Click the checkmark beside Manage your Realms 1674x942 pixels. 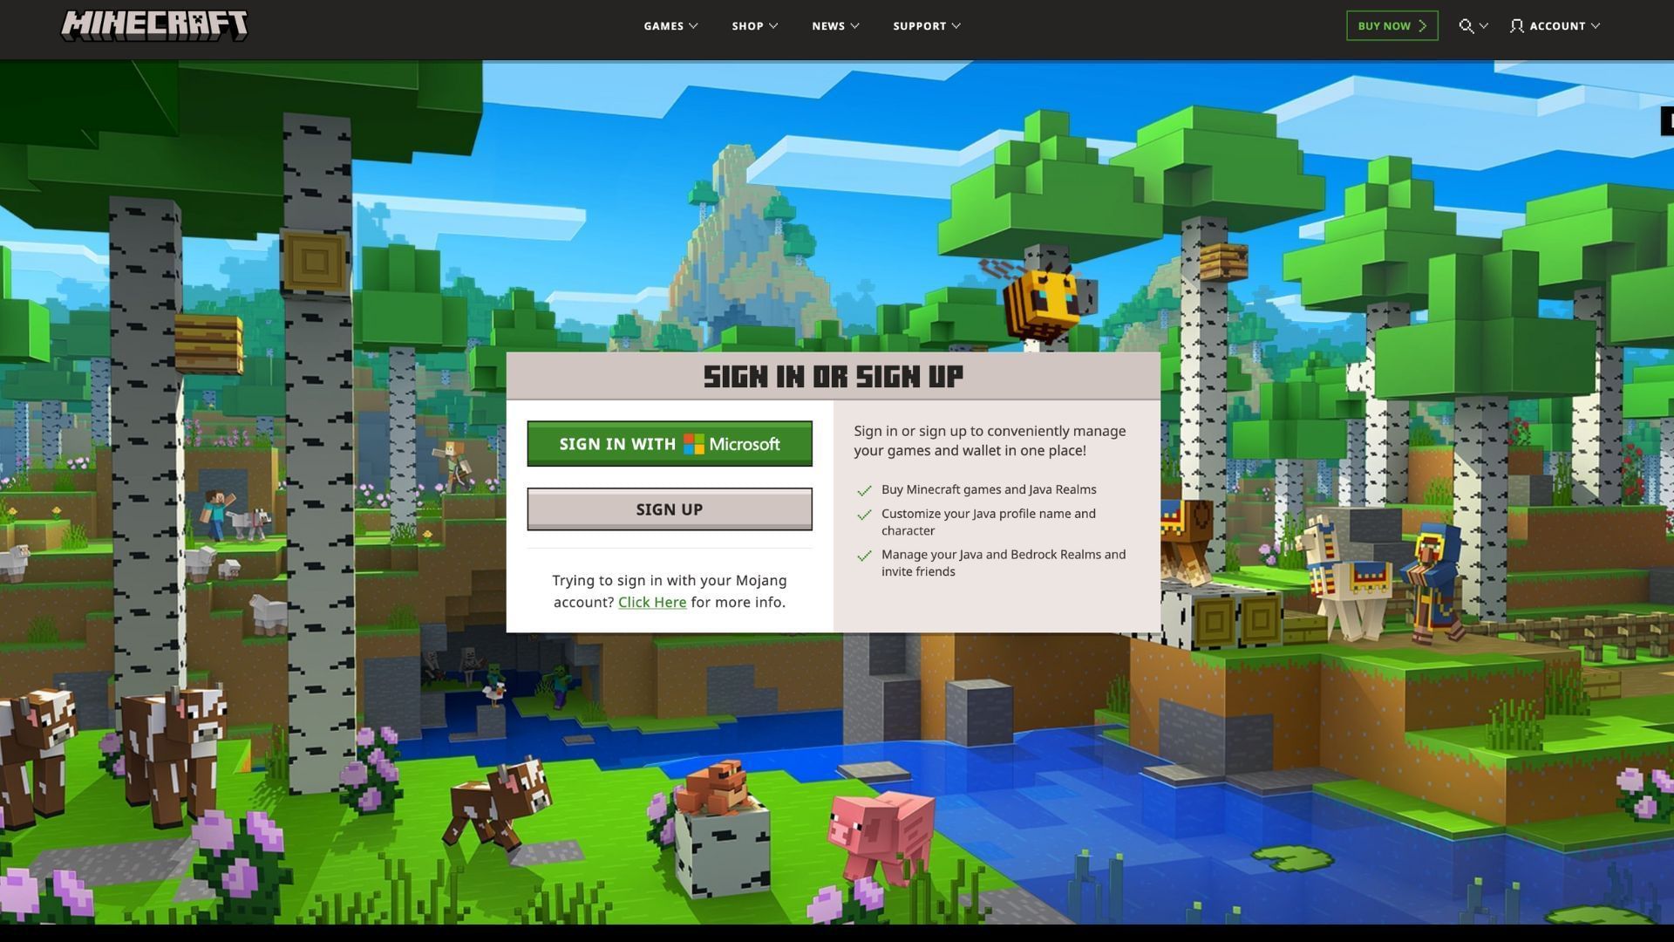(864, 556)
